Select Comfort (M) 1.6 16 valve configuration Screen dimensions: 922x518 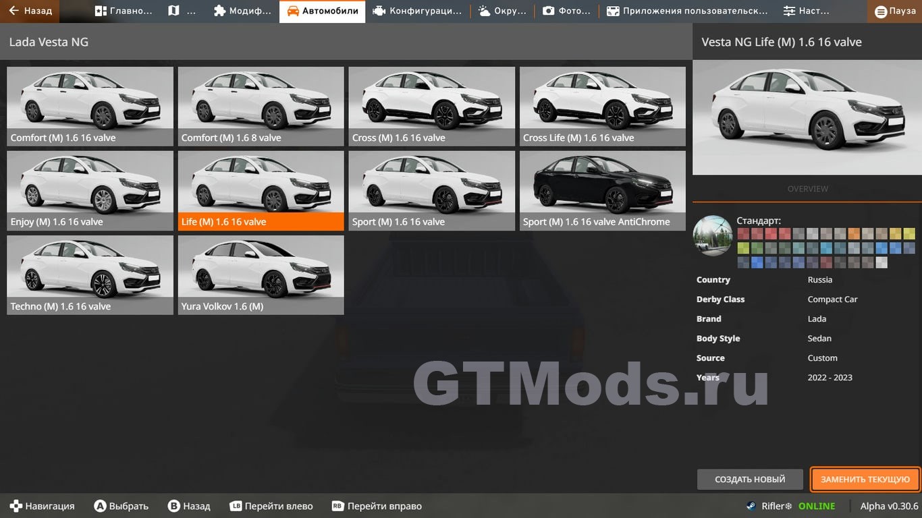click(x=90, y=106)
